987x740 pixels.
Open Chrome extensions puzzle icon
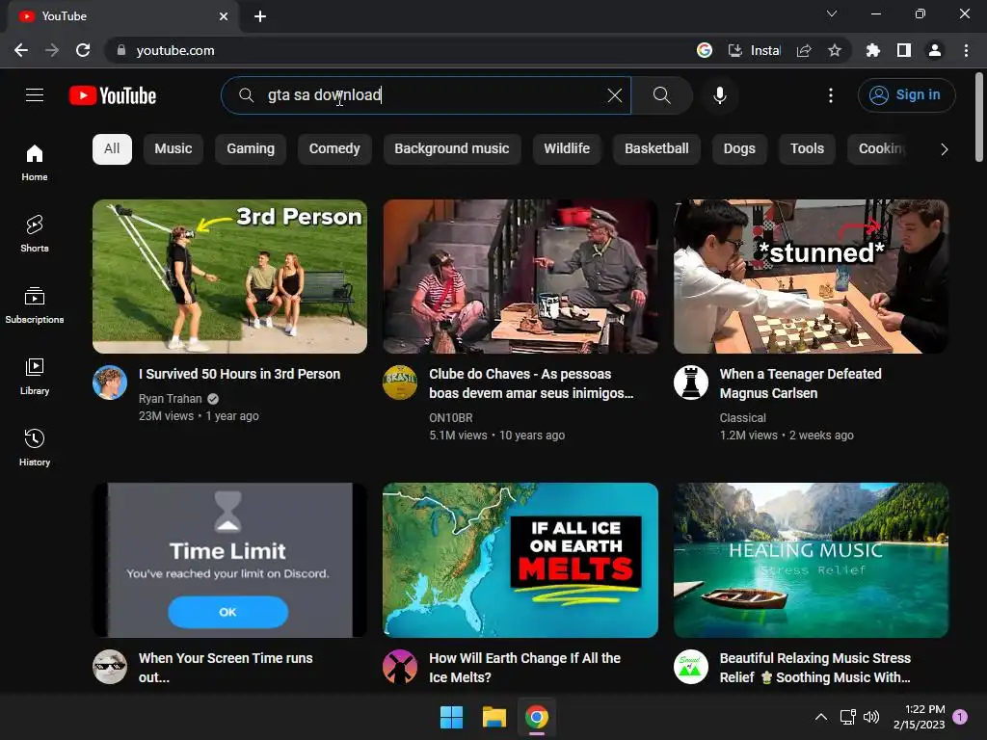point(872,50)
